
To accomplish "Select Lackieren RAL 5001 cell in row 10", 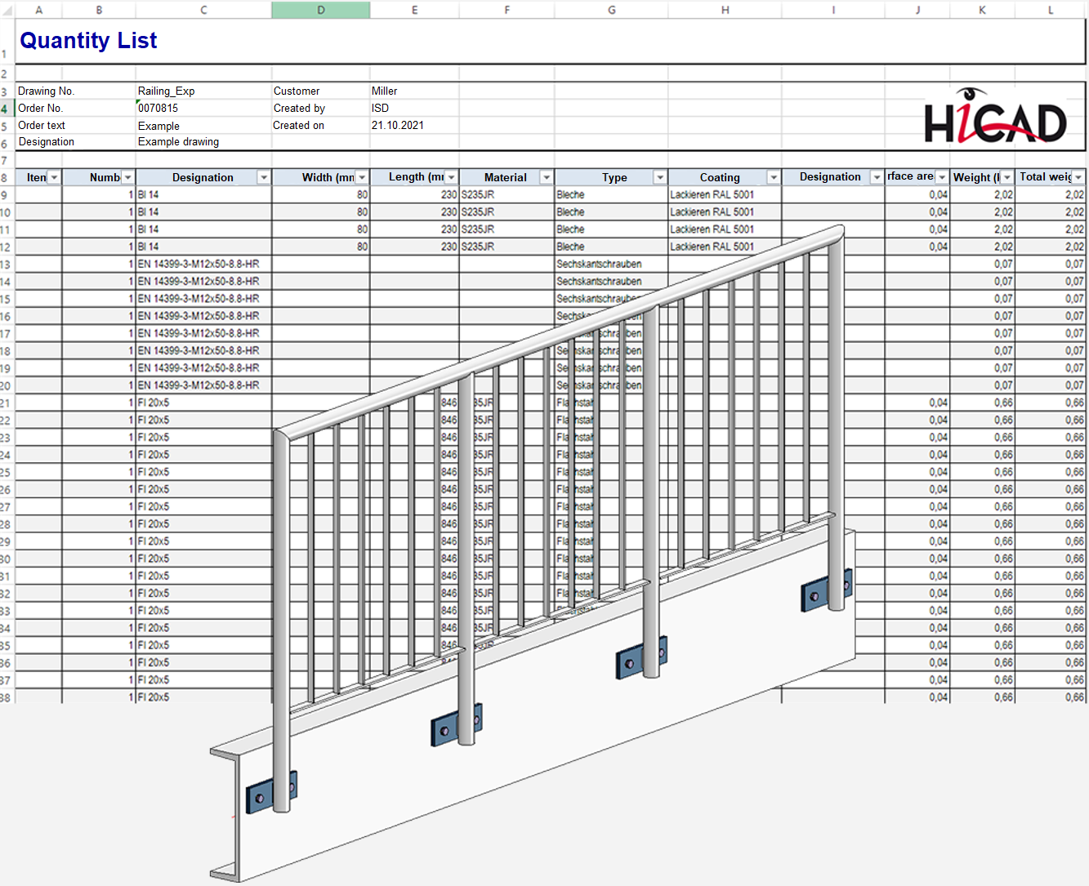I will [725, 211].
